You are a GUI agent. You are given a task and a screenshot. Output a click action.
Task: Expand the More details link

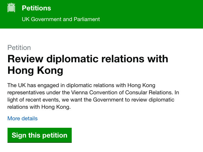(x=23, y=119)
